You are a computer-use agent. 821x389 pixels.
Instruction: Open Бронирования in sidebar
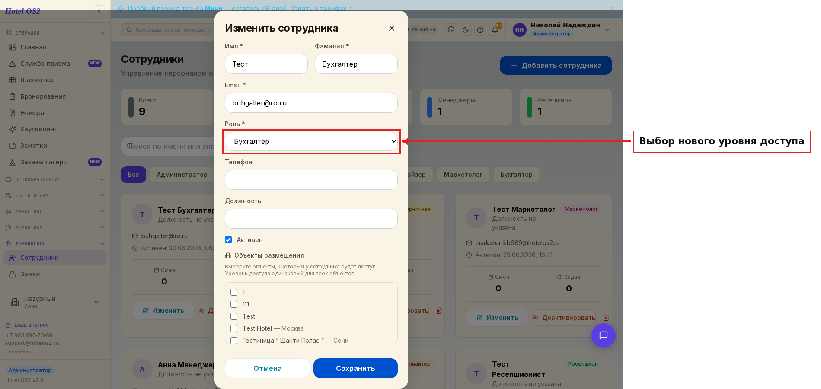coord(55,96)
